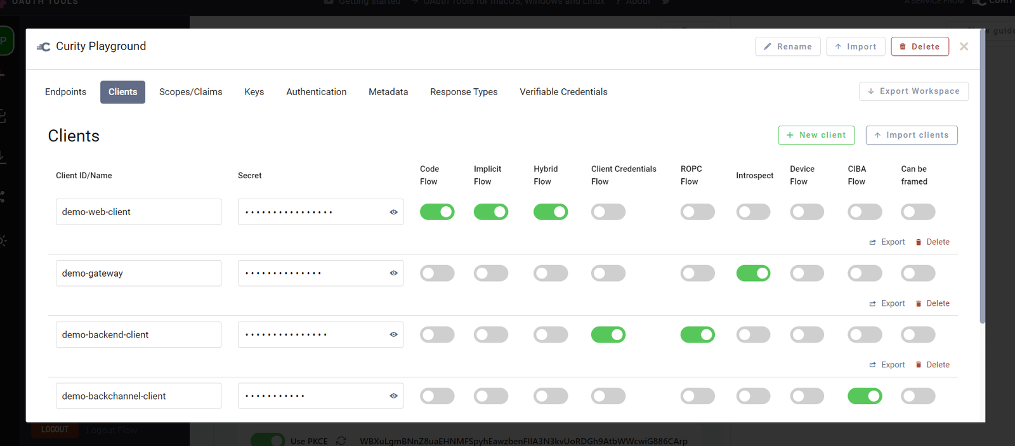This screenshot has width=1015, height=446.
Task: Switch to the Scopes/Claims tab
Action: 190,92
